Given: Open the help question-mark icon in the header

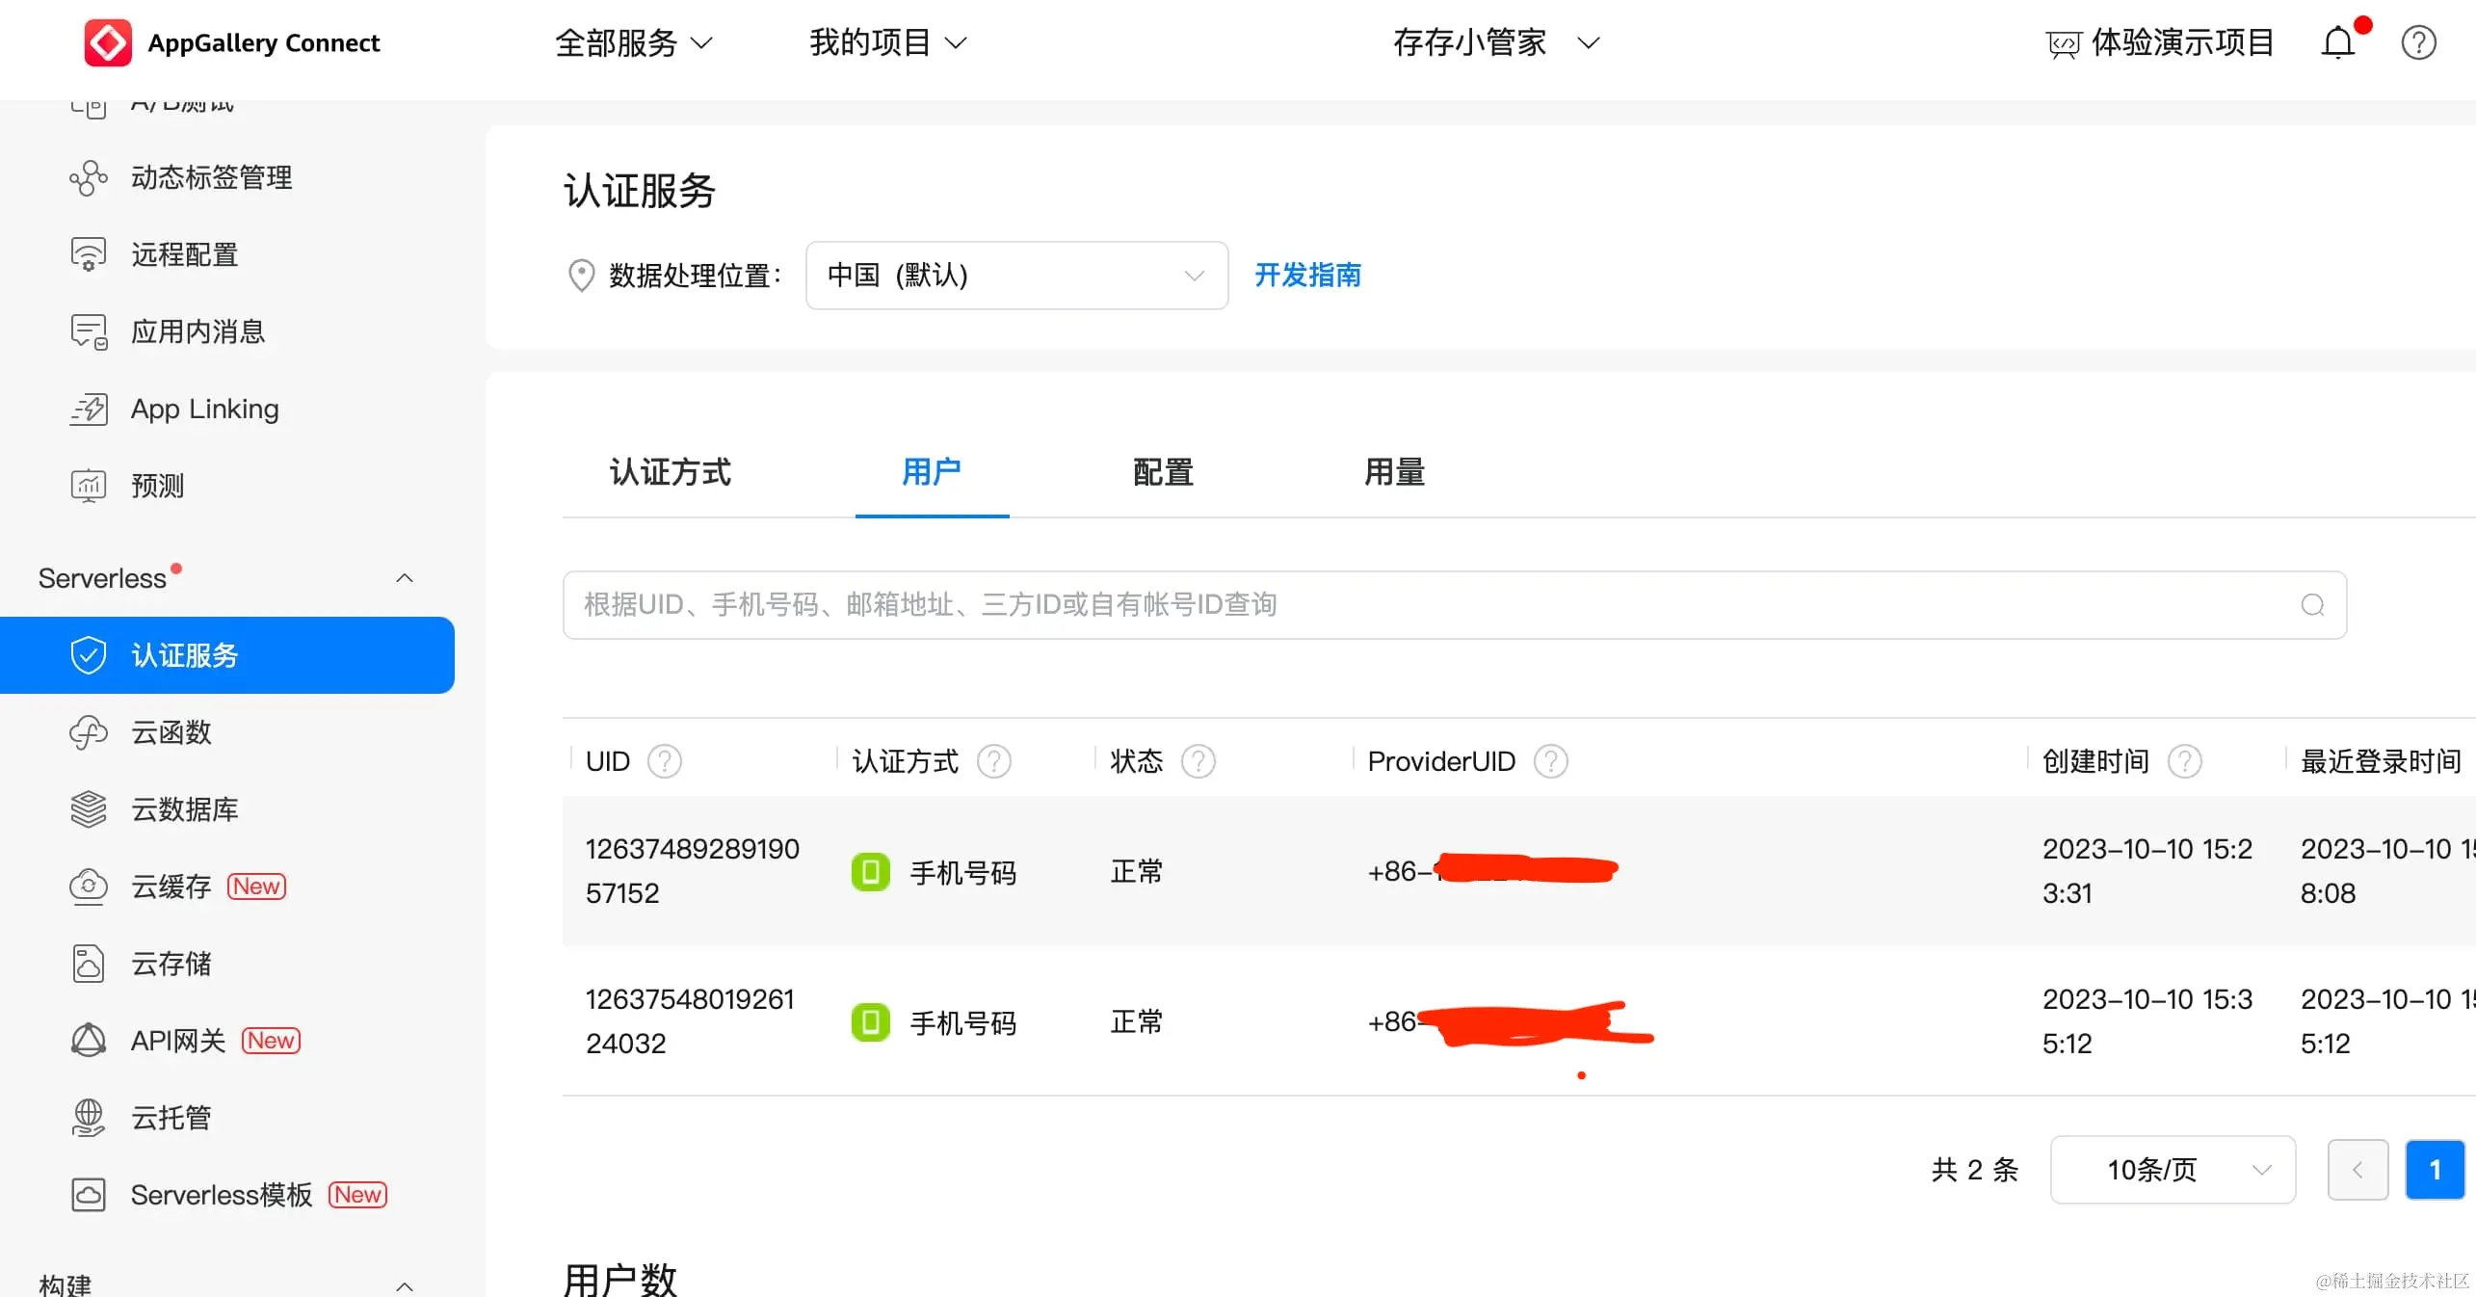Looking at the screenshot, I should point(2418,43).
